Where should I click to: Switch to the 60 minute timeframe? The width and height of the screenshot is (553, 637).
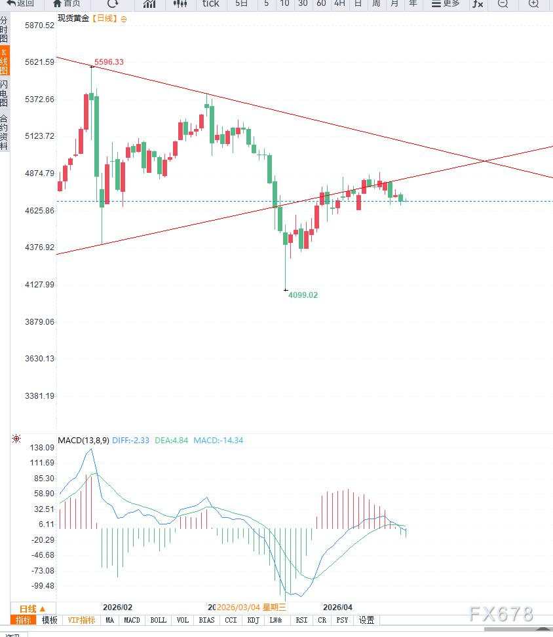pos(321,3)
